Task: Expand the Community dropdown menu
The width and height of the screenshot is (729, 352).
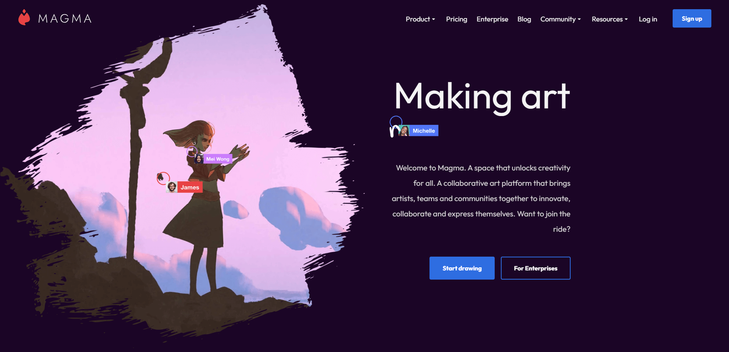Action: (560, 19)
